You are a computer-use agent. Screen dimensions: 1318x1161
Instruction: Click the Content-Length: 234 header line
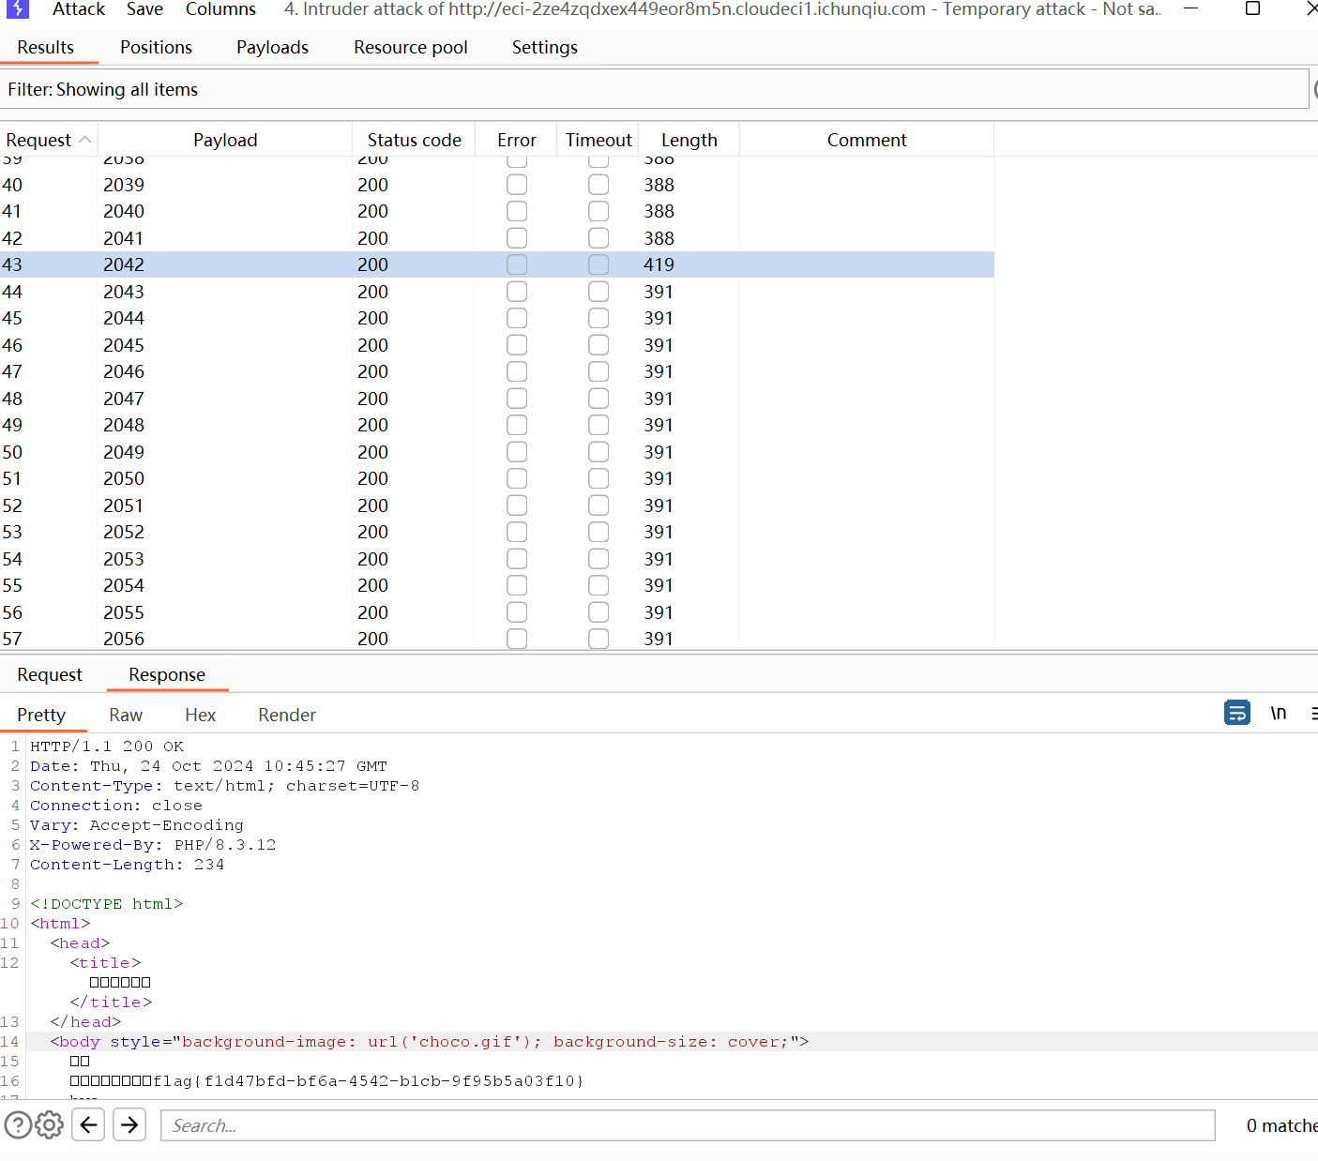pyautogui.click(x=128, y=865)
